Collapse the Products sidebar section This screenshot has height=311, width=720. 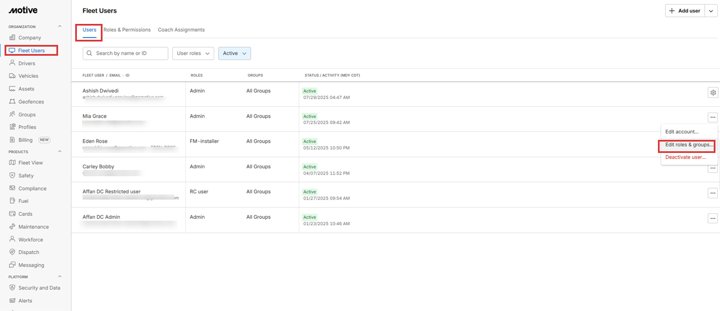click(60, 152)
